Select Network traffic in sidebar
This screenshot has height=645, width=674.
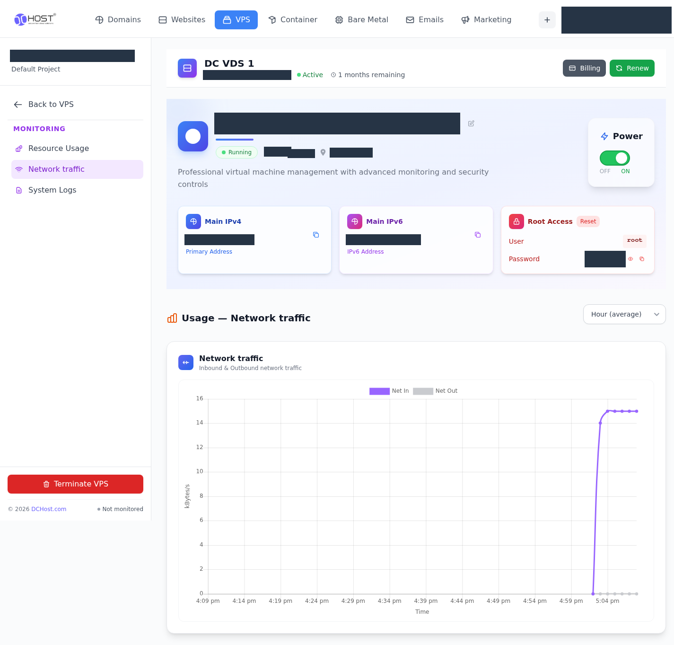(x=77, y=169)
